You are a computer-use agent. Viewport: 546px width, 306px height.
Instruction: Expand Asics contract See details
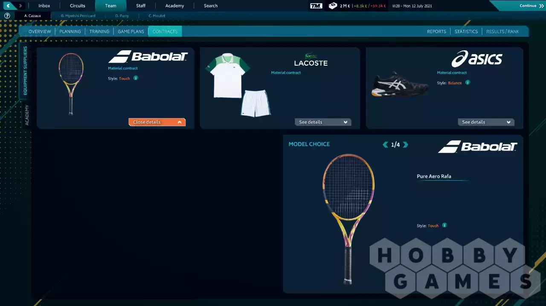[486, 122]
